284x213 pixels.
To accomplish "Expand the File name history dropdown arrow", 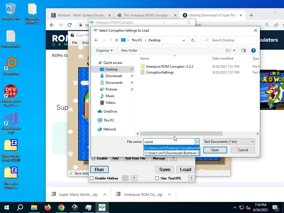I will tap(197, 142).
